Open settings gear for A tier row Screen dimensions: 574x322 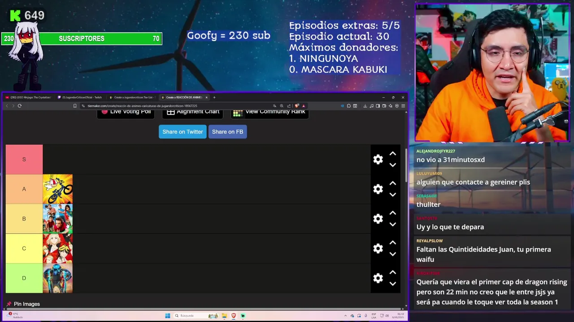coord(378,189)
